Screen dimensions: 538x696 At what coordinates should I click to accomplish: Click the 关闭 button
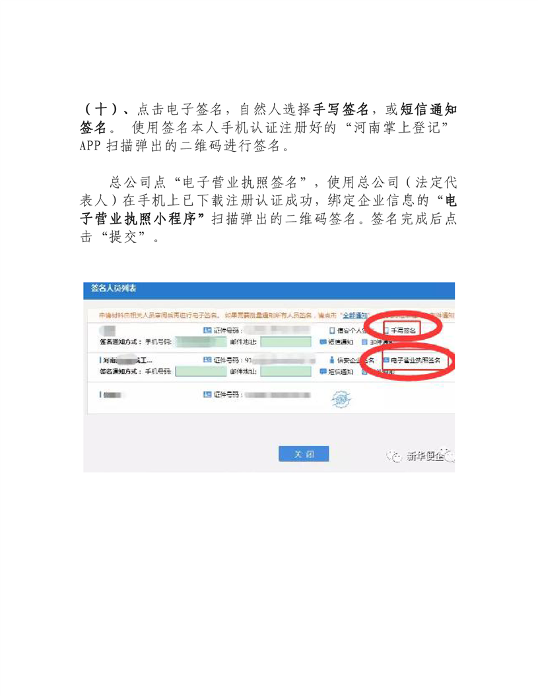click(x=304, y=454)
